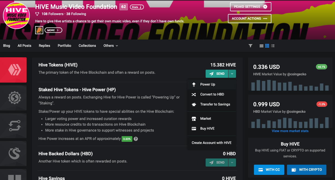Click the pizza badge icon under the bio
This screenshot has width=335, height=180.
[x=39, y=30]
